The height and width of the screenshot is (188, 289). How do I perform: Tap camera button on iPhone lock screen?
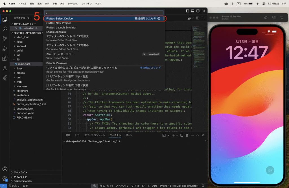tap(270, 170)
